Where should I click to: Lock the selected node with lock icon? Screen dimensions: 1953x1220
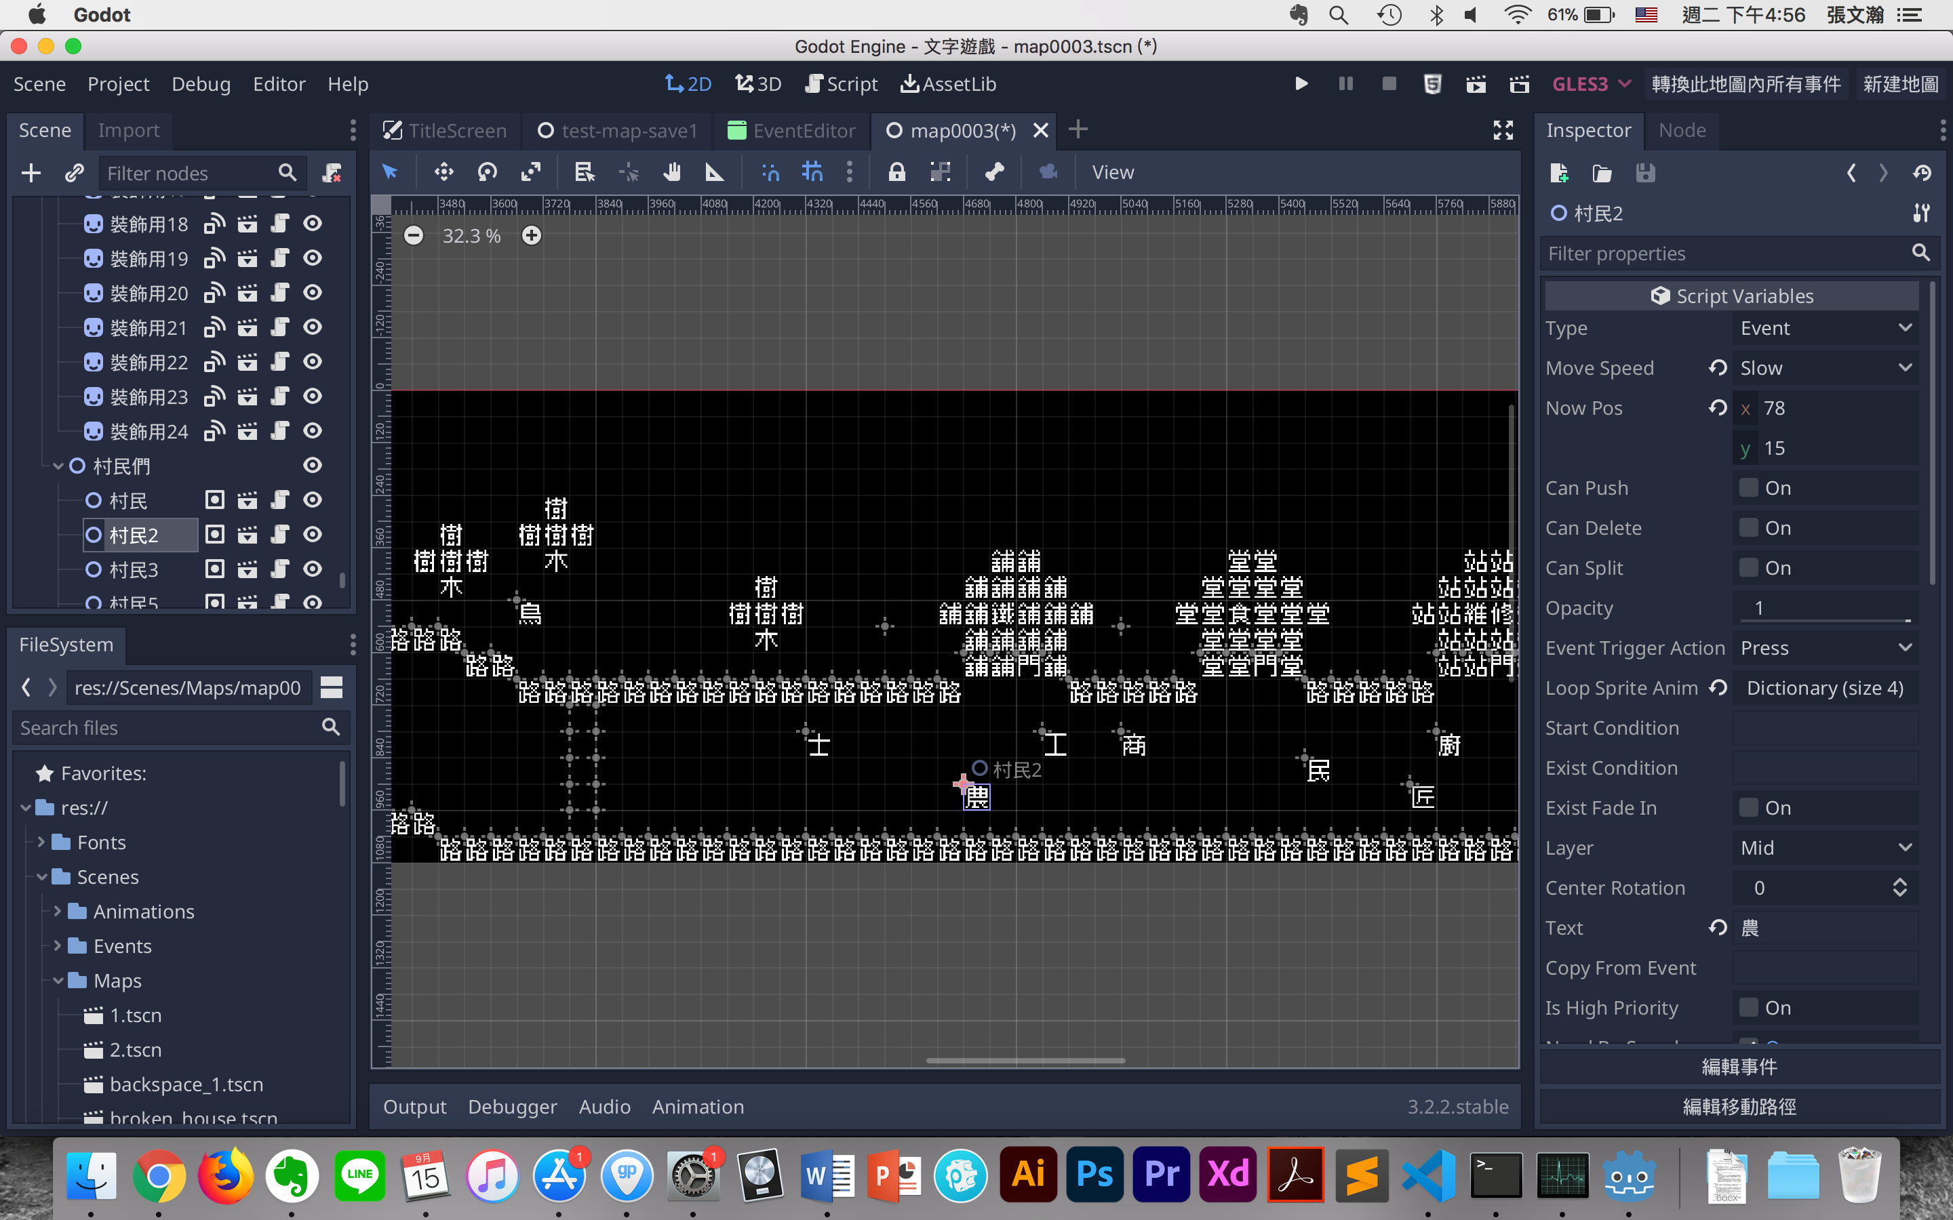pos(896,172)
